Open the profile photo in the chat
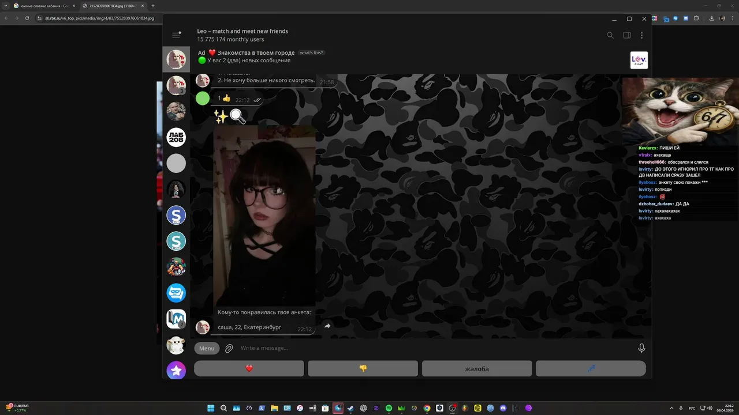739x415 pixels. (264, 215)
